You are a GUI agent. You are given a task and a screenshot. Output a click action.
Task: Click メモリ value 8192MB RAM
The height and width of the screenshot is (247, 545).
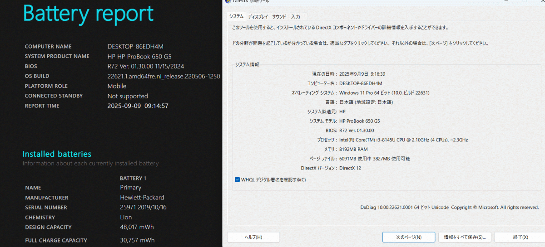pos(353,149)
